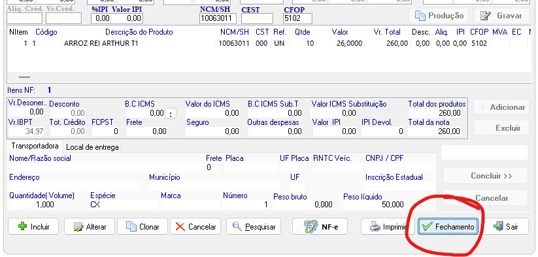This screenshot has width=538, height=257.
Task: Click the Seguro value field
Action: [212, 131]
